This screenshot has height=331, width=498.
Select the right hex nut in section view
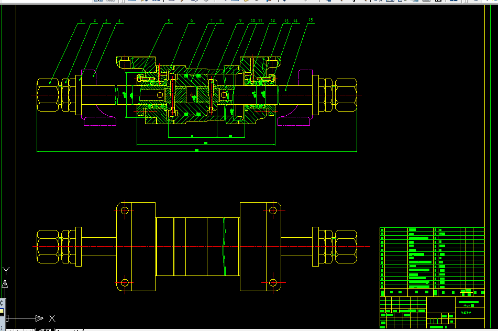click(x=346, y=95)
